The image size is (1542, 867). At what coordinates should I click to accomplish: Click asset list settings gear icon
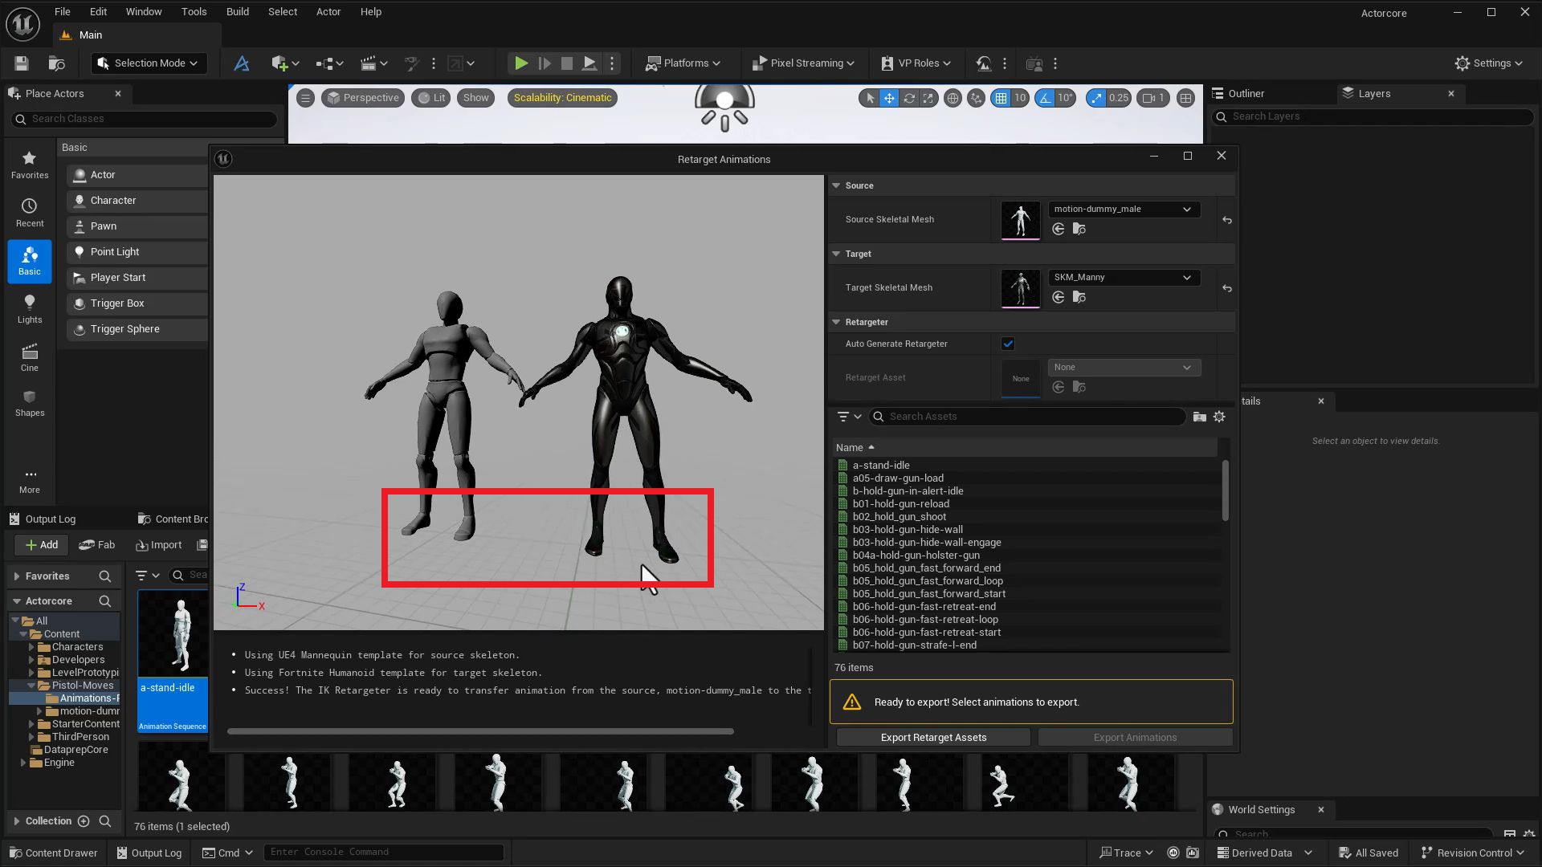pyautogui.click(x=1219, y=417)
